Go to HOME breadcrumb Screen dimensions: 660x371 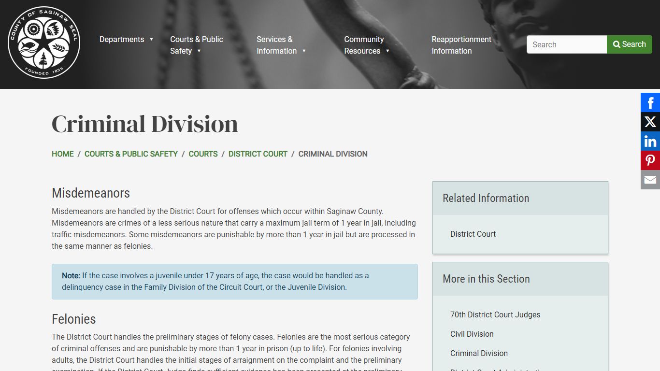click(x=63, y=154)
